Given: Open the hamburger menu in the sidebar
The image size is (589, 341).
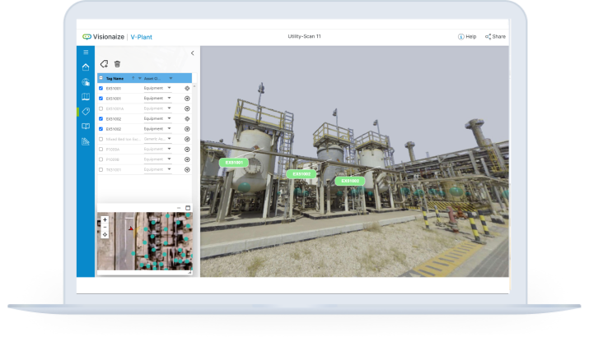Looking at the screenshot, I should click(86, 53).
